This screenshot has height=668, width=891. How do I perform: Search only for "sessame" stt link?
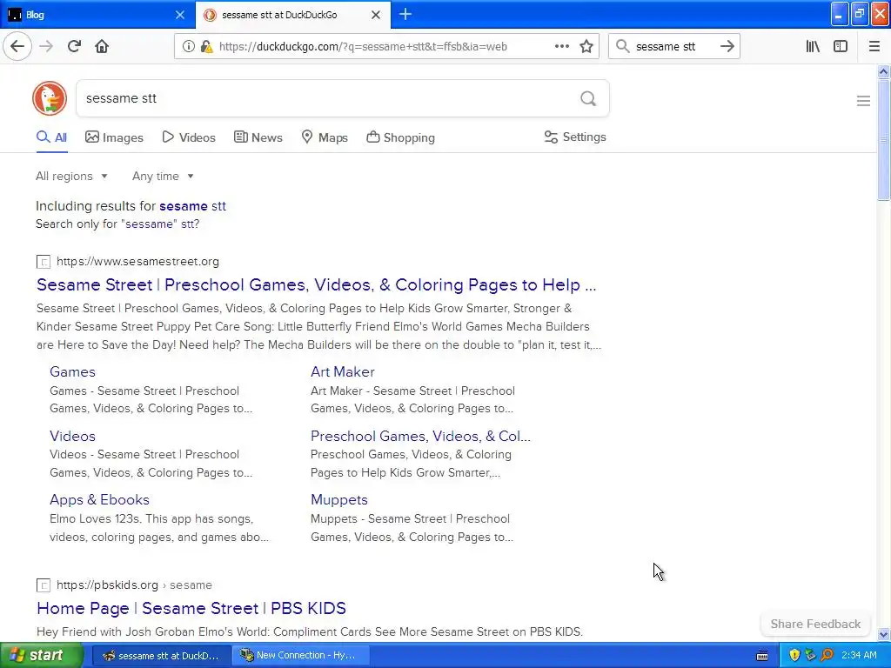[117, 224]
